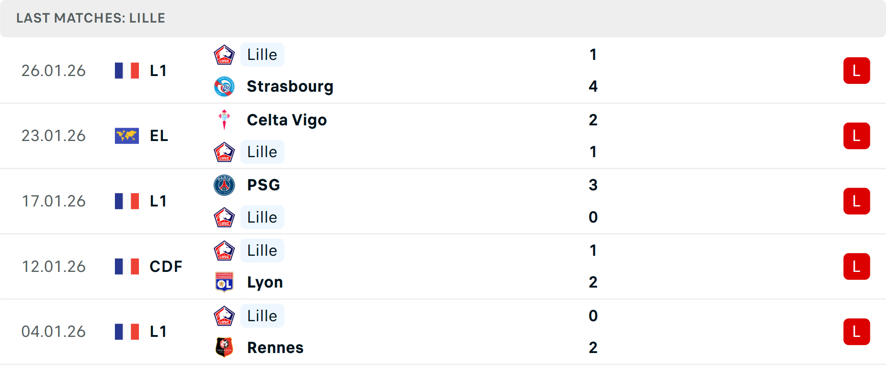Image resolution: width=886 pixels, height=365 pixels.
Task: Click the Celta Vigo club crest
Action: (224, 120)
